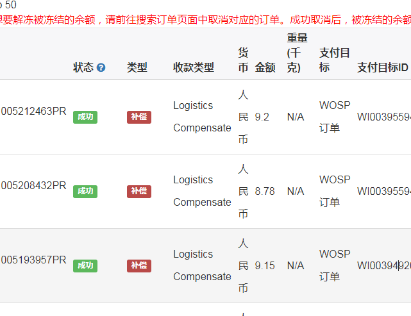Viewport: 411px width, 316px height.
Task: Click the 金额 column header
Action: [x=265, y=67]
